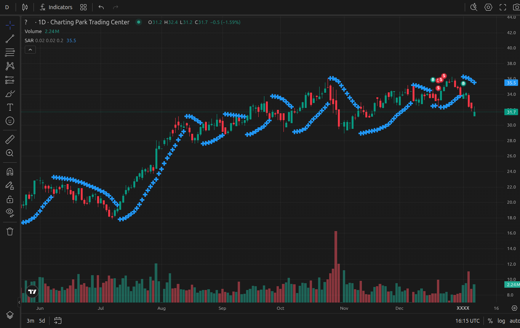
Task: Open the Indicators menu
Action: 56,7
